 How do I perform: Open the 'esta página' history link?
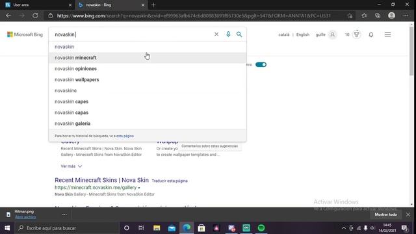[x=125, y=136]
